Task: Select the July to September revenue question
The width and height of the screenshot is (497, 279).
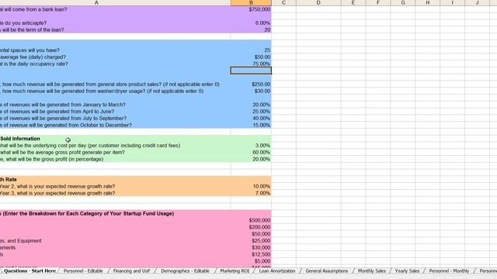Action: coord(63,119)
